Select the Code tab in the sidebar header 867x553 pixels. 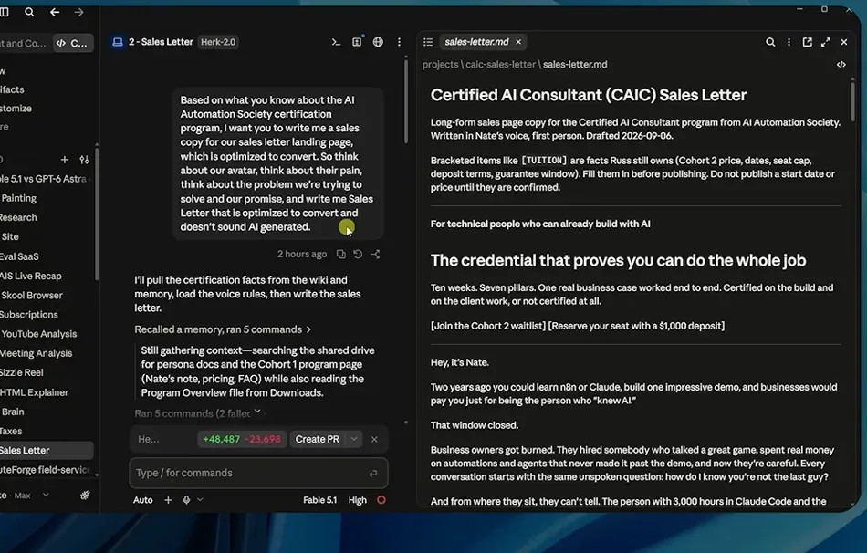point(73,43)
